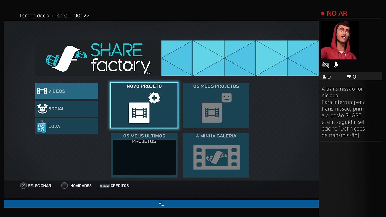Click the red NO AR live indicator
Viewport: 386px width, 217px height.
(x=334, y=13)
